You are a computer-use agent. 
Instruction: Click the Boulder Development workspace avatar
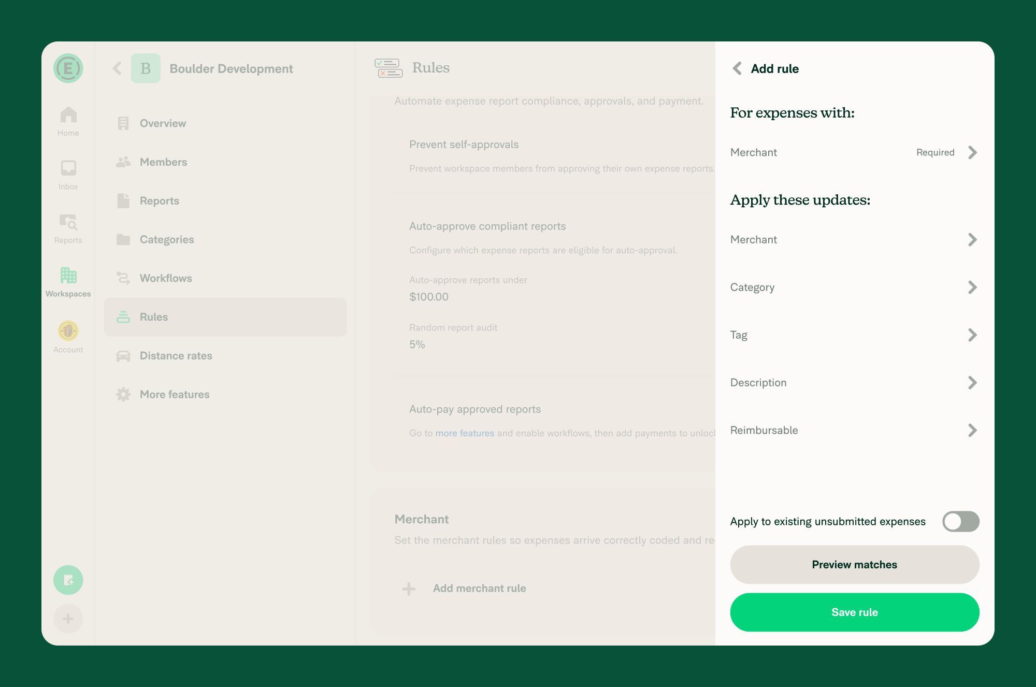point(146,68)
